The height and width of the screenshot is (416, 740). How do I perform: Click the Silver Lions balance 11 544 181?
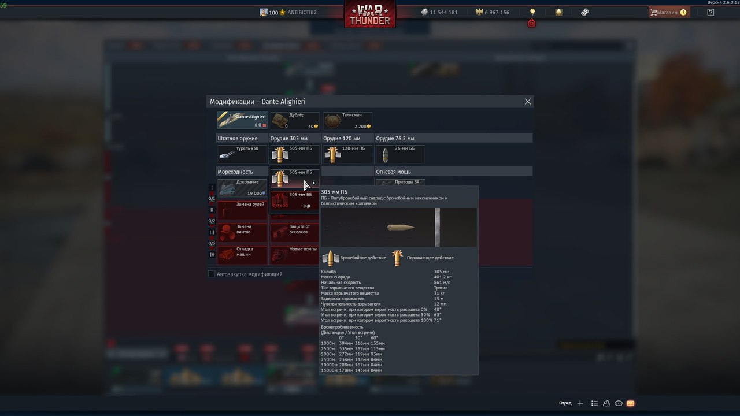pos(439,12)
